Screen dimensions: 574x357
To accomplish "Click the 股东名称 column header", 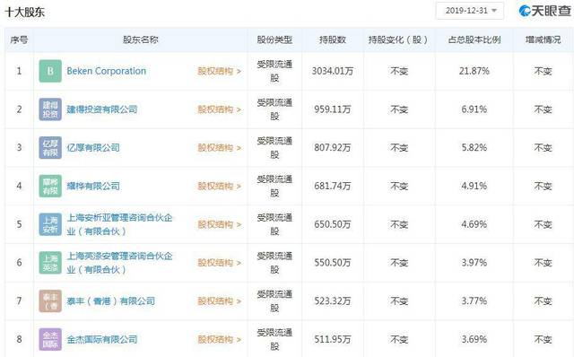I will [x=140, y=39].
